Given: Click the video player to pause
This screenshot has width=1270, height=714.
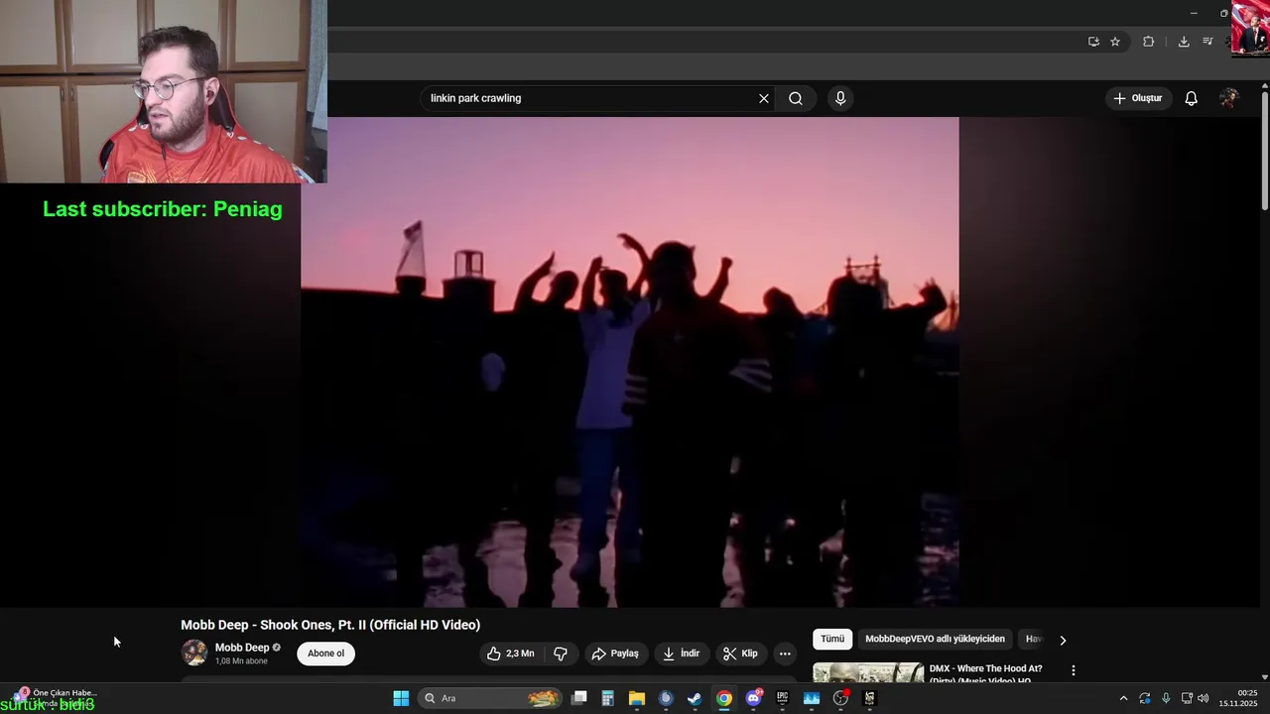Looking at the screenshot, I should point(630,362).
